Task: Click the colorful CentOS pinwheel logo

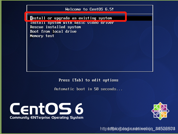Action: click(x=160, y=111)
